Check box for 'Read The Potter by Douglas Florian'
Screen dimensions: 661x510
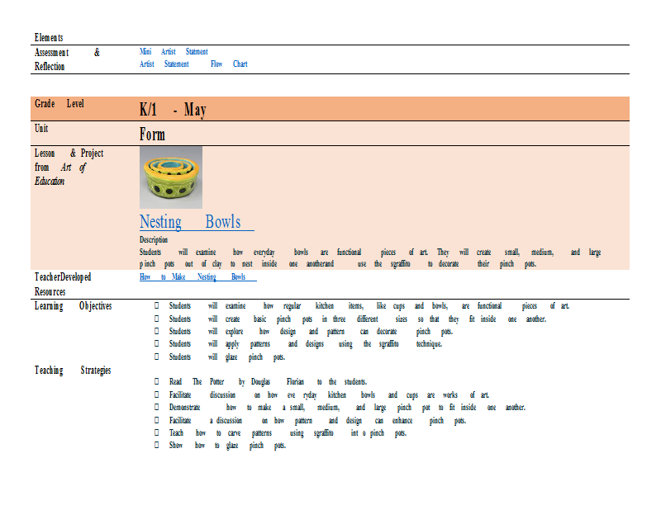156,381
